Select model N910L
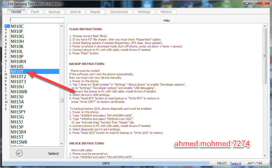Image resolution: width=272 pixels, height=168 pixels. point(35,51)
